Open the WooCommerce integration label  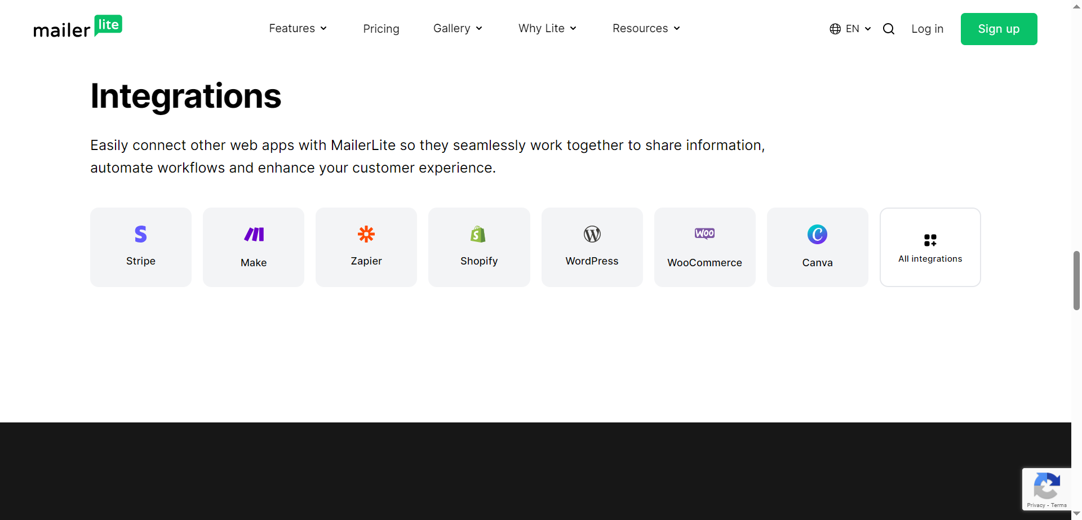pyautogui.click(x=705, y=263)
